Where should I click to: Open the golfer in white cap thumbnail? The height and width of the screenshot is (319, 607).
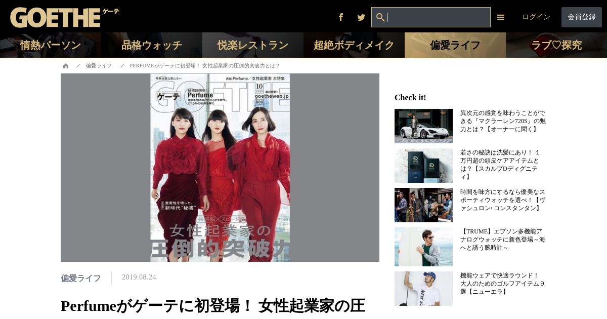[423, 289]
